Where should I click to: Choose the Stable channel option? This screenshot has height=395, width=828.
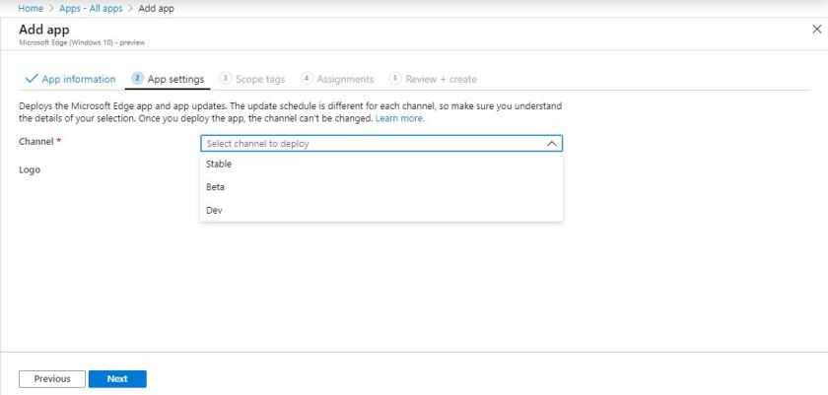(x=219, y=165)
